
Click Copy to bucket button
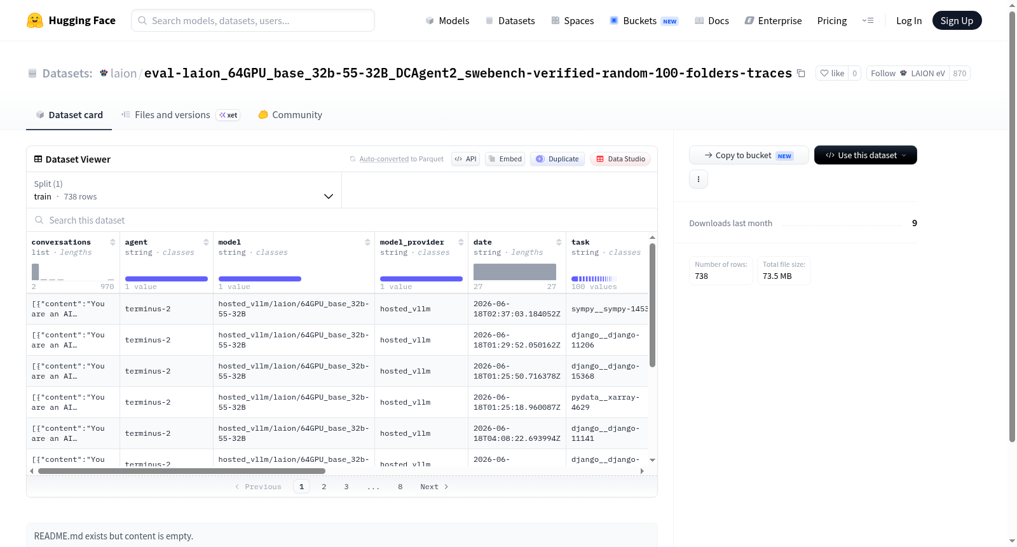point(749,155)
